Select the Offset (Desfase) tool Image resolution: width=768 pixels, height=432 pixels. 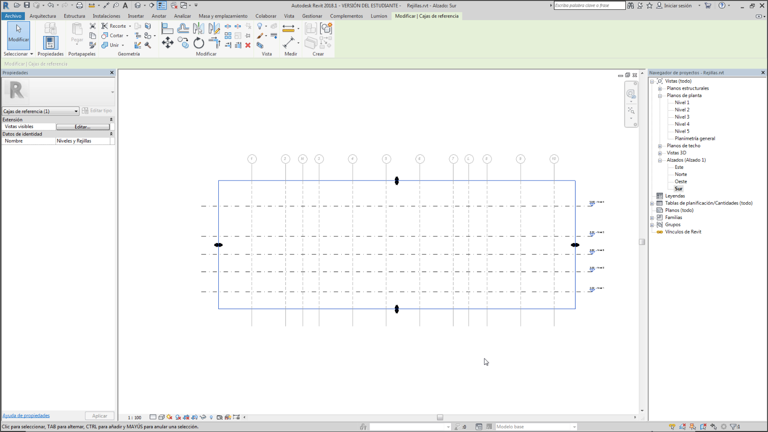coord(183,29)
